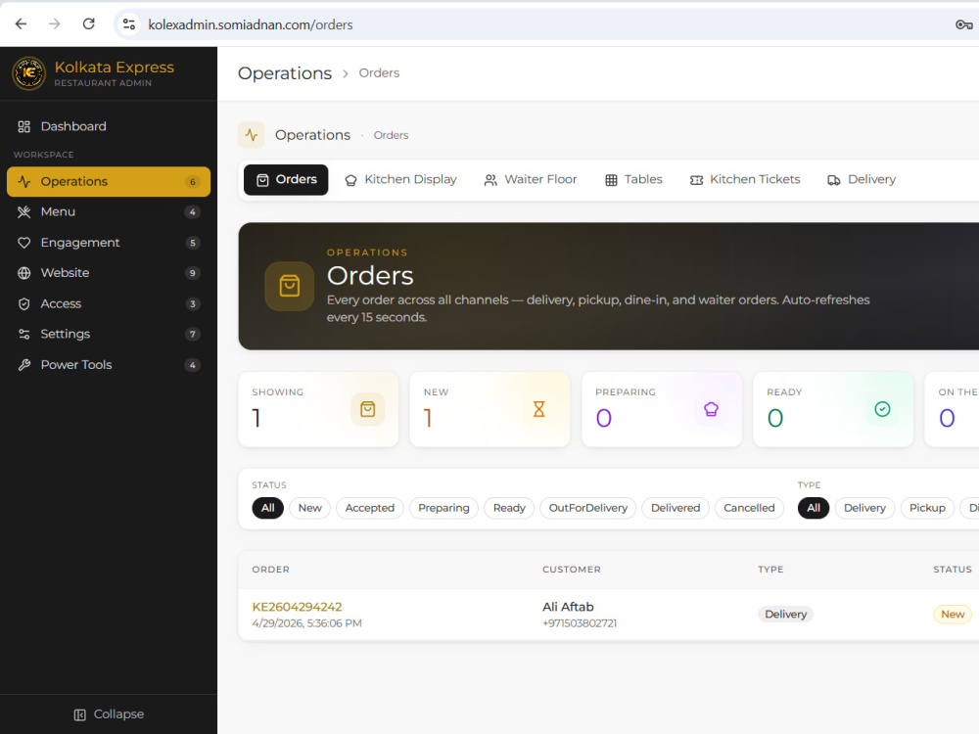Image resolution: width=979 pixels, height=734 pixels.
Task: Click the Website badge showing 9
Action: (192, 273)
